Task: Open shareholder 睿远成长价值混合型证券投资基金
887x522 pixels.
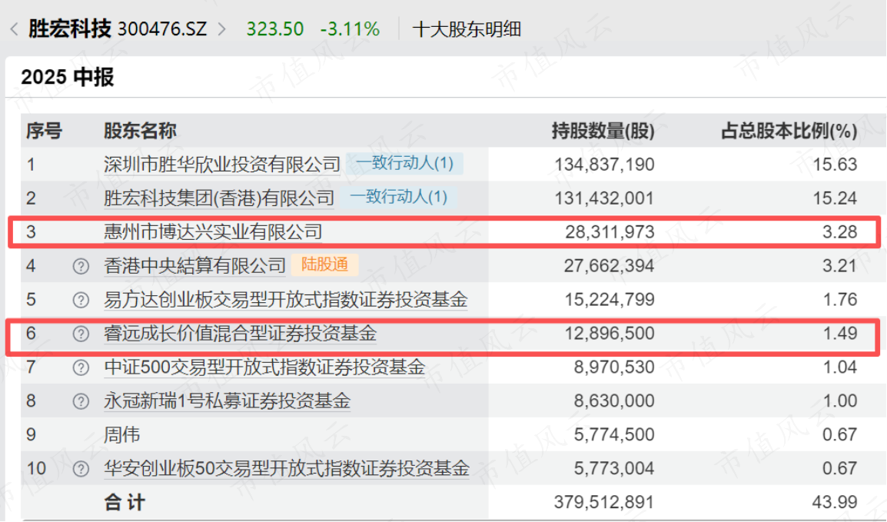Action: pyautogui.click(x=240, y=334)
